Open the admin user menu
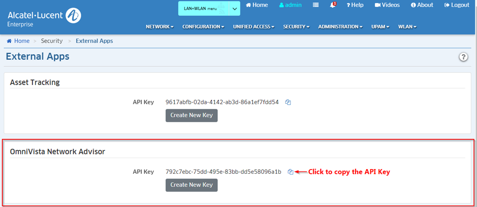477x207 pixels. 290,5
